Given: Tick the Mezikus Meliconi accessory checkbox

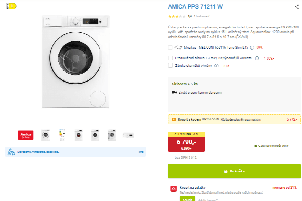Looking at the screenshot, I should coord(170,48).
